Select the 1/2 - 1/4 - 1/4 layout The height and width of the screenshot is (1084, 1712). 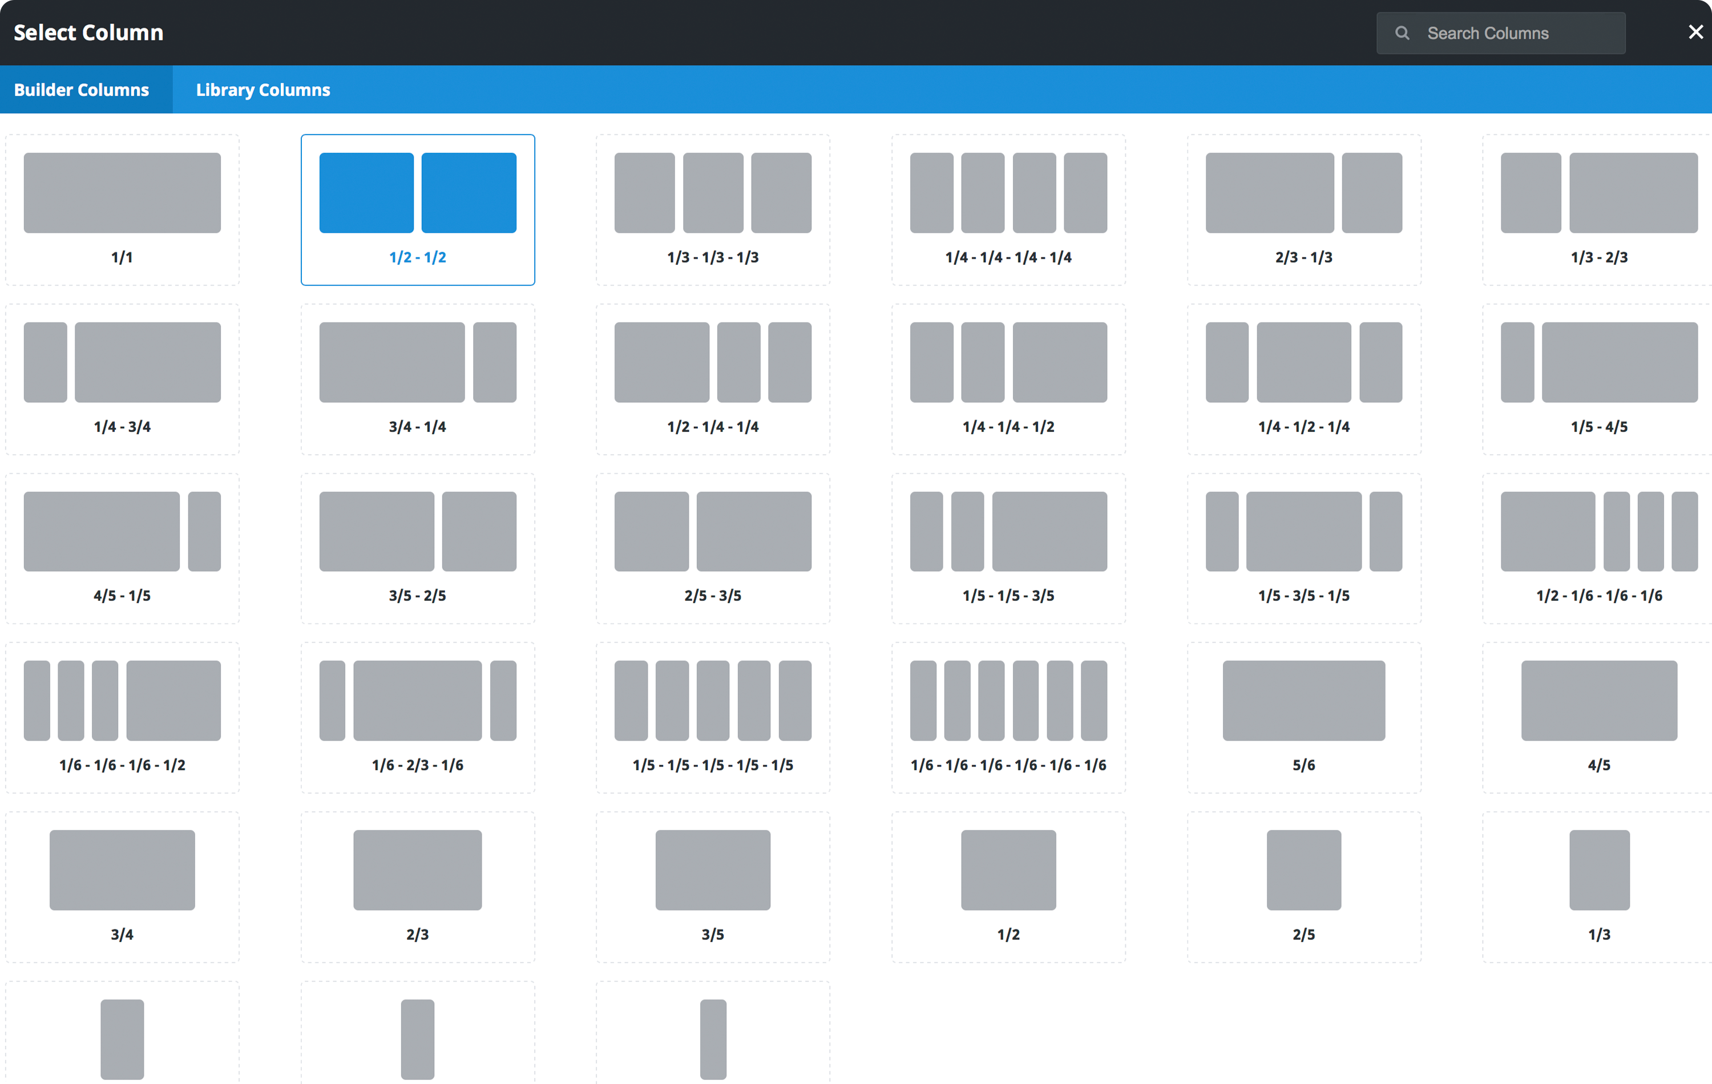712,378
